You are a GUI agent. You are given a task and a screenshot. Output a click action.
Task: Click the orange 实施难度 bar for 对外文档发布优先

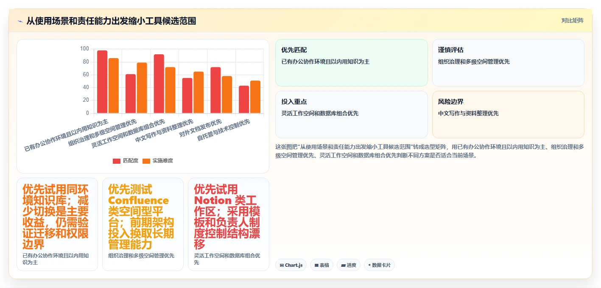point(227,95)
